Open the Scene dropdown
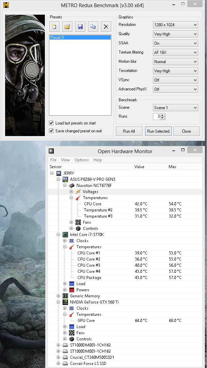 (x=175, y=108)
